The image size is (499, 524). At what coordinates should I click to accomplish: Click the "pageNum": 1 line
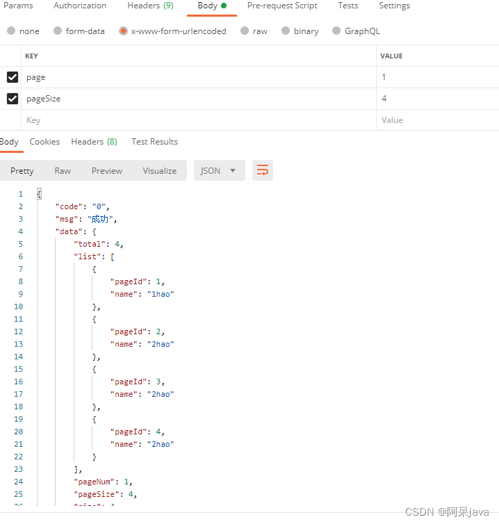click(x=103, y=482)
